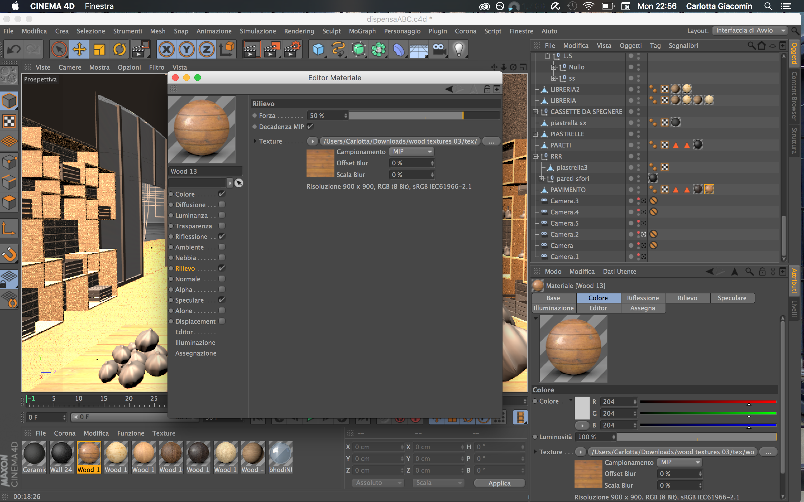Open the Rendering menu
This screenshot has width=804, height=502.
pos(299,31)
